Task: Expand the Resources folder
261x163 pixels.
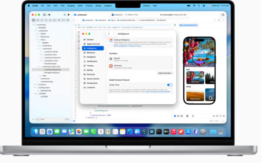Action: click(37, 37)
